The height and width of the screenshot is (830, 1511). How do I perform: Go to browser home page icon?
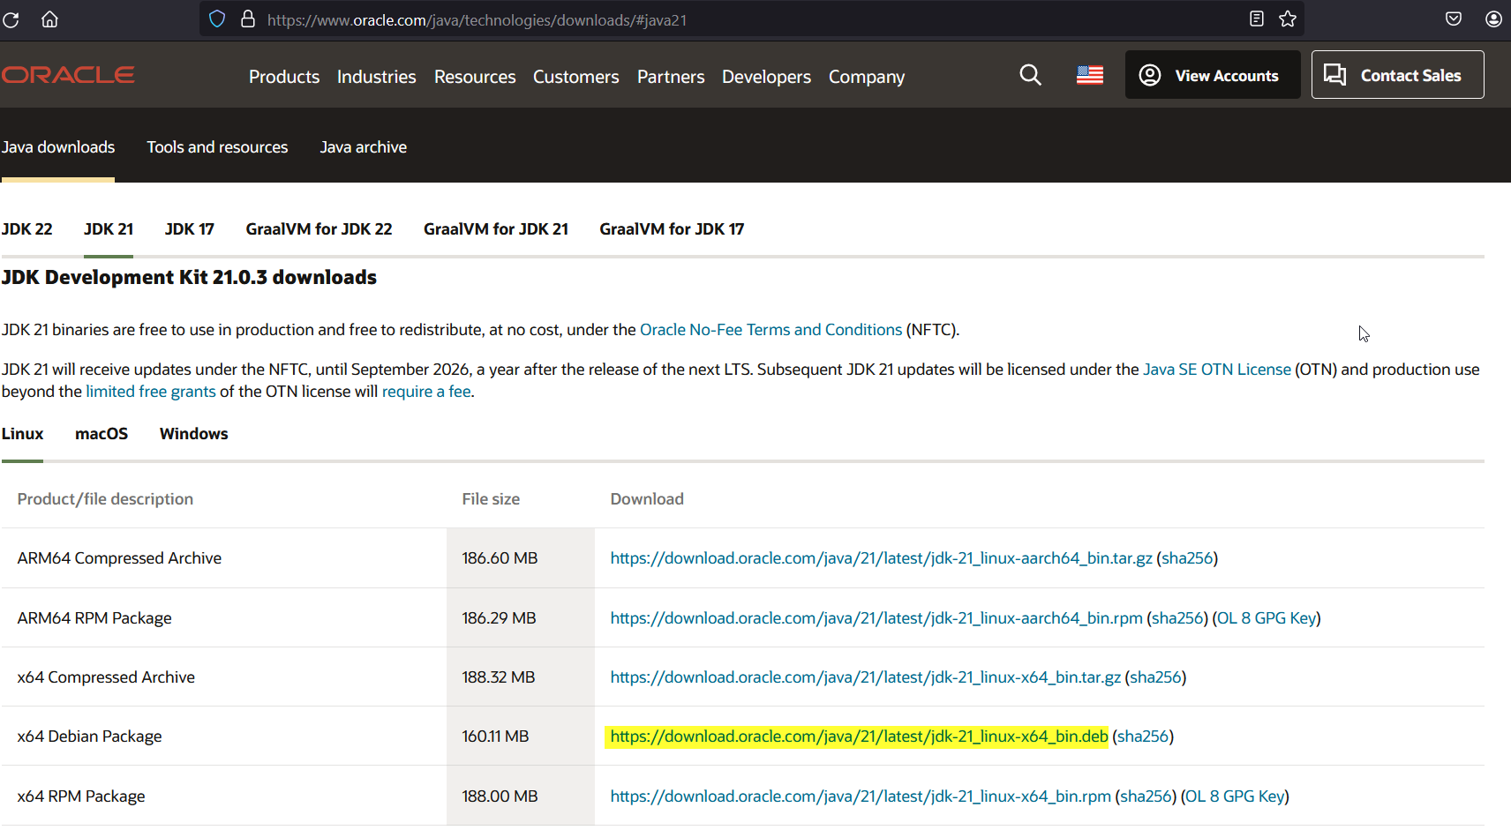[x=50, y=19]
